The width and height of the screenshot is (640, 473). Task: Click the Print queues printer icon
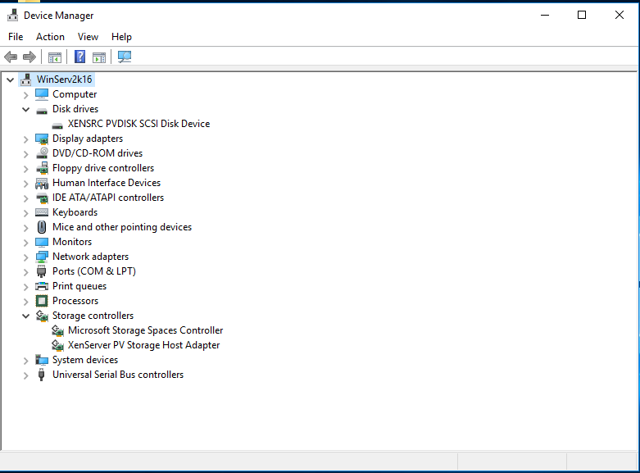(42, 286)
